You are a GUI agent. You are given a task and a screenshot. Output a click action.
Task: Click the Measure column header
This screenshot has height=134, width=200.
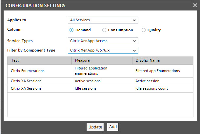(x=102, y=61)
